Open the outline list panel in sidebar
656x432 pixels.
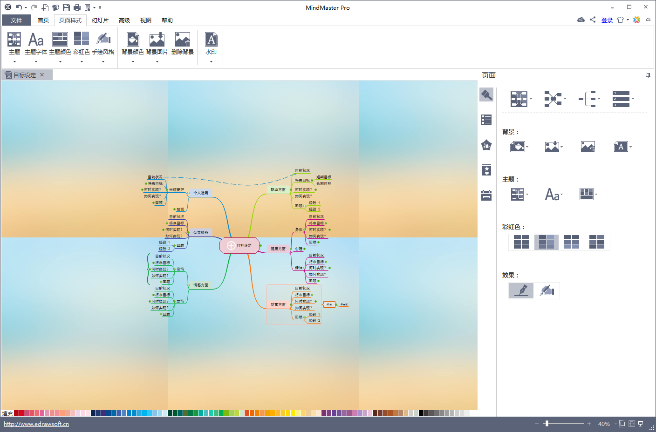(x=486, y=120)
